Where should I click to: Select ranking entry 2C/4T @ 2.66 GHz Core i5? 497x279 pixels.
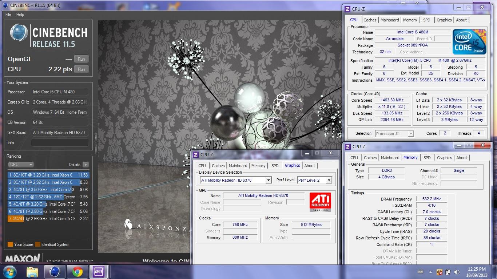point(48,219)
